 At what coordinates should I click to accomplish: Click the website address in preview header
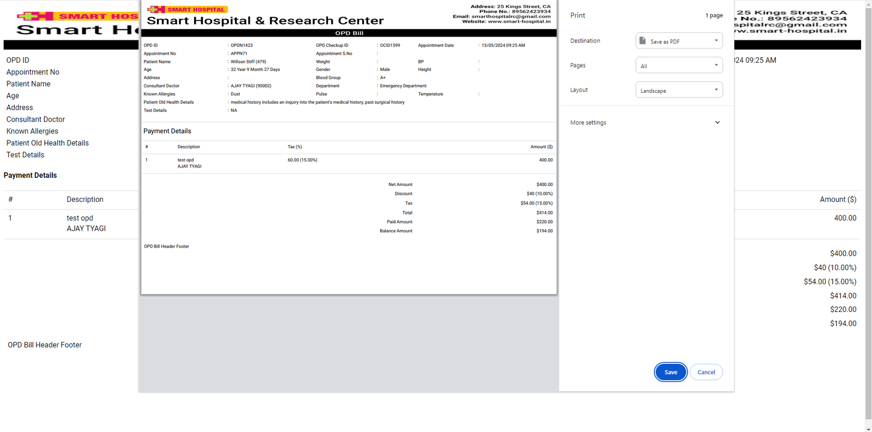(x=518, y=21)
